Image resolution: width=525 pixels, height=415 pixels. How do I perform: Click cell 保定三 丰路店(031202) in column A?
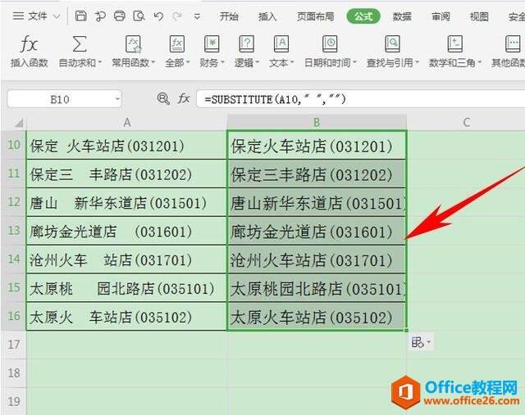tap(126, 174)
